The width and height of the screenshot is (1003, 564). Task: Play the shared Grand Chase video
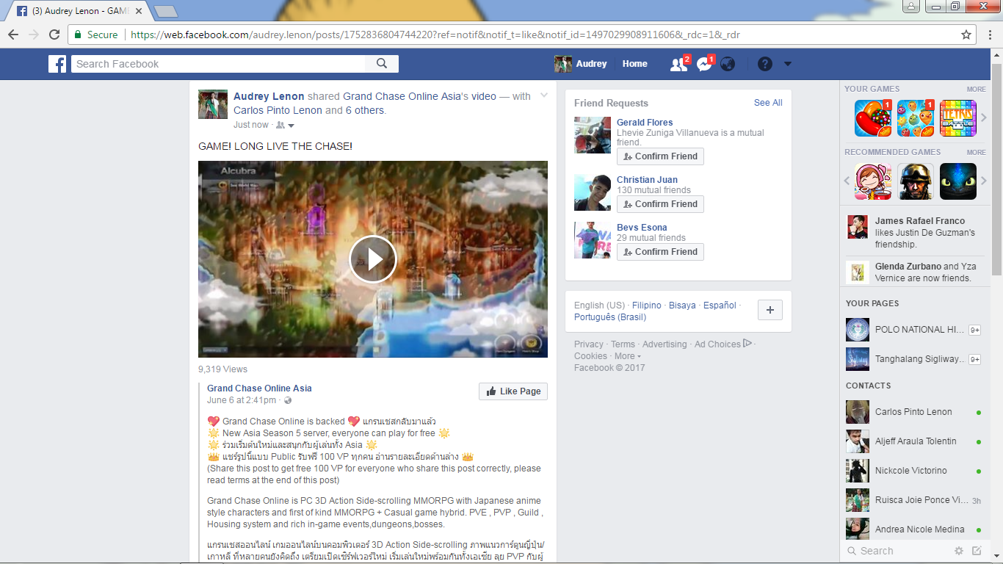coord(373,259)
